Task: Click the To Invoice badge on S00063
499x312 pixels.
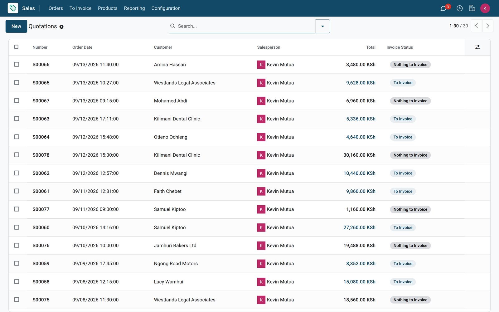Action: [403, 119]
